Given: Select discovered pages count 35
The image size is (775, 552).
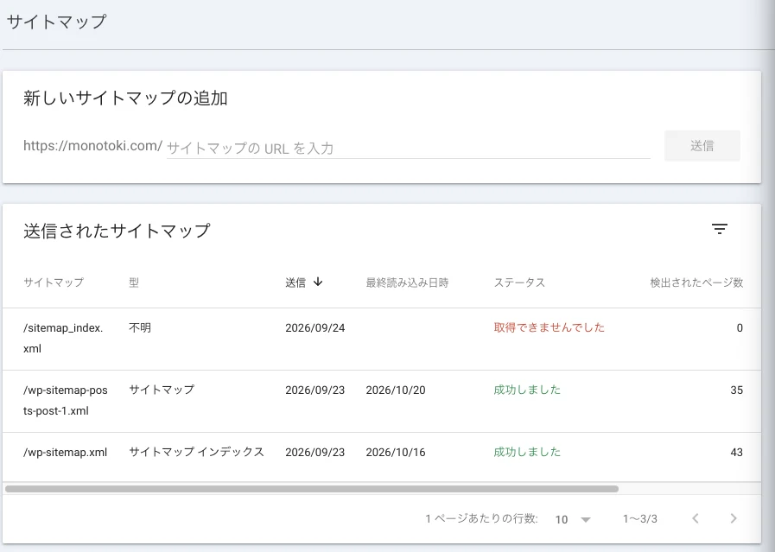Looking at the screenshot, I should [736, 390].
